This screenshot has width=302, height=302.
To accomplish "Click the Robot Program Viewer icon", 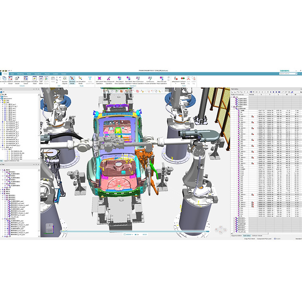I will tap(28, 79).
